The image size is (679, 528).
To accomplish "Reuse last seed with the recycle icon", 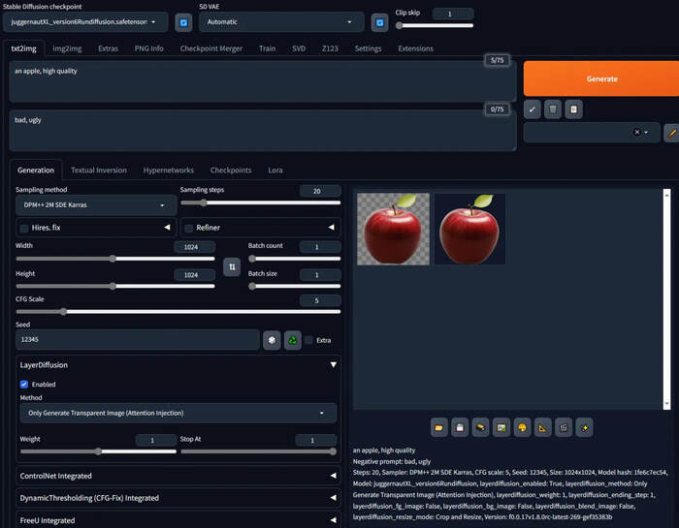I will point(293,340).
